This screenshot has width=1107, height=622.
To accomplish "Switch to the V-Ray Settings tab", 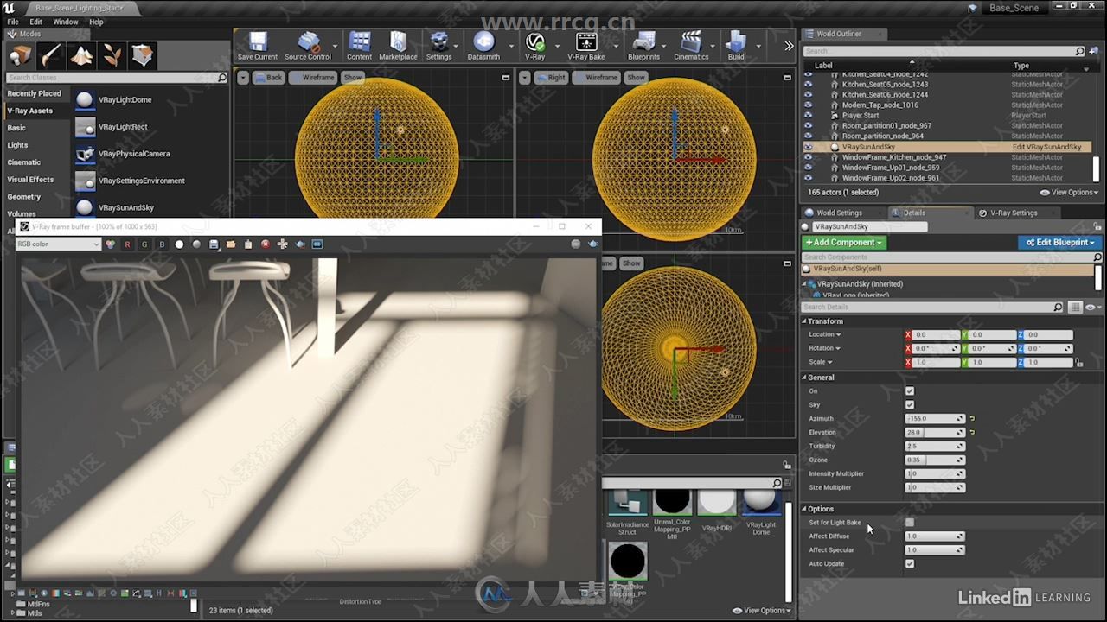I will point(1014,213).
